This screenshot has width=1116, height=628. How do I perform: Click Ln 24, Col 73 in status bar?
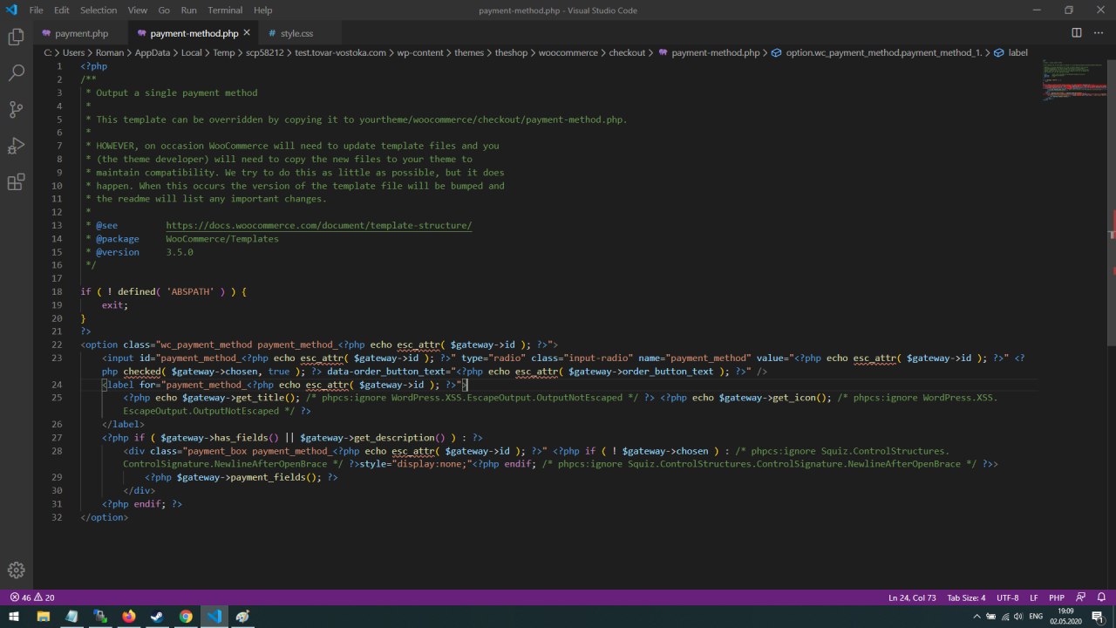point(912,597)
